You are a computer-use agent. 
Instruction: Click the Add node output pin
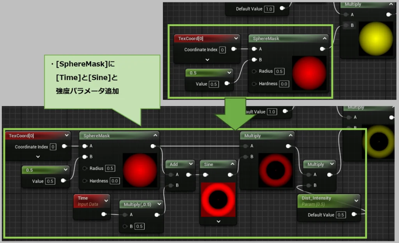188,175
